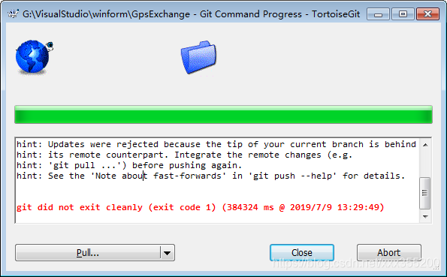This screenshot has width=447, height=277.
Task: Click the blue folder icon
Action: tap(198, 57)
